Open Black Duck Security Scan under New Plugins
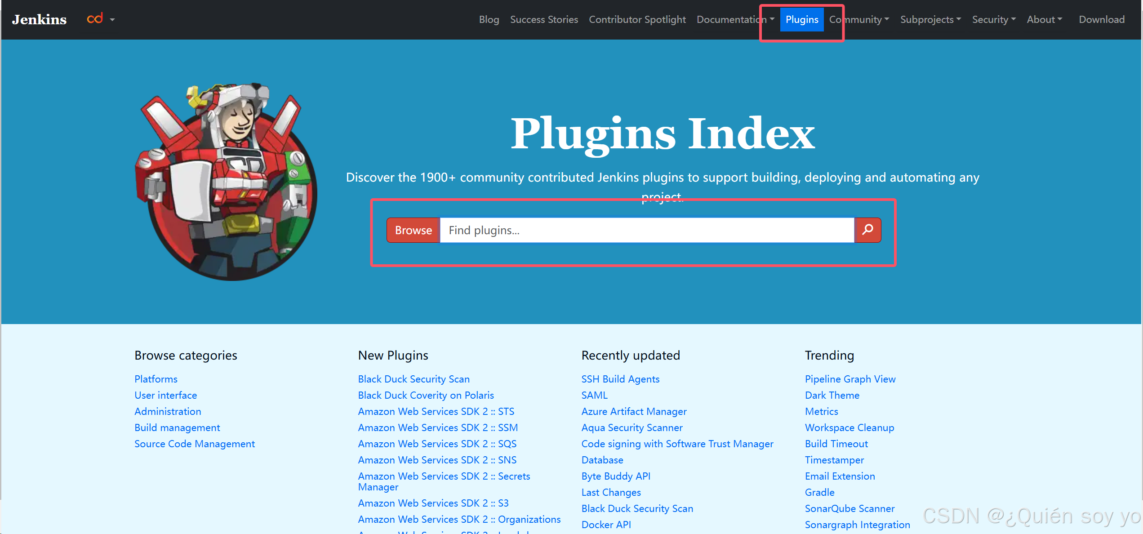 coord(414,379)
